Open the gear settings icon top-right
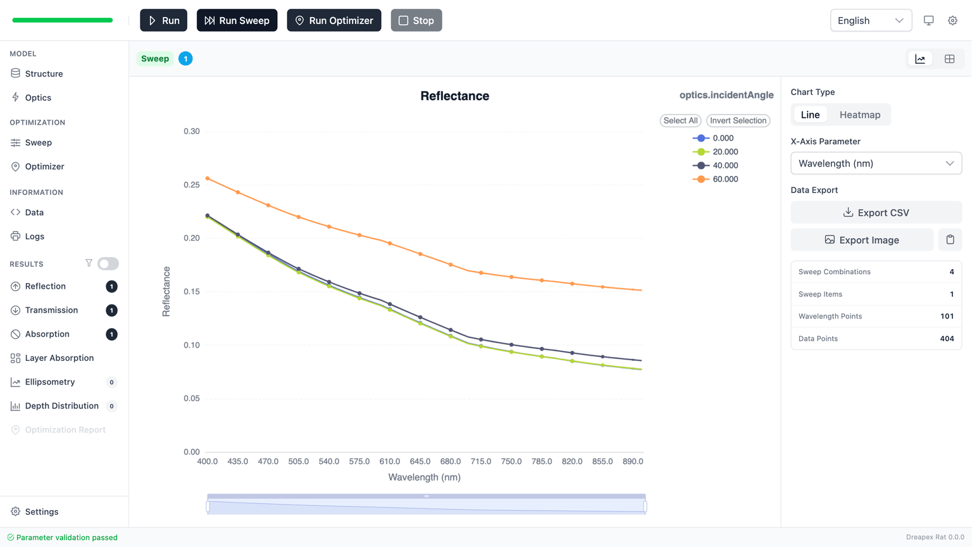Screen dimensions: 972x547 pos(952,20)
